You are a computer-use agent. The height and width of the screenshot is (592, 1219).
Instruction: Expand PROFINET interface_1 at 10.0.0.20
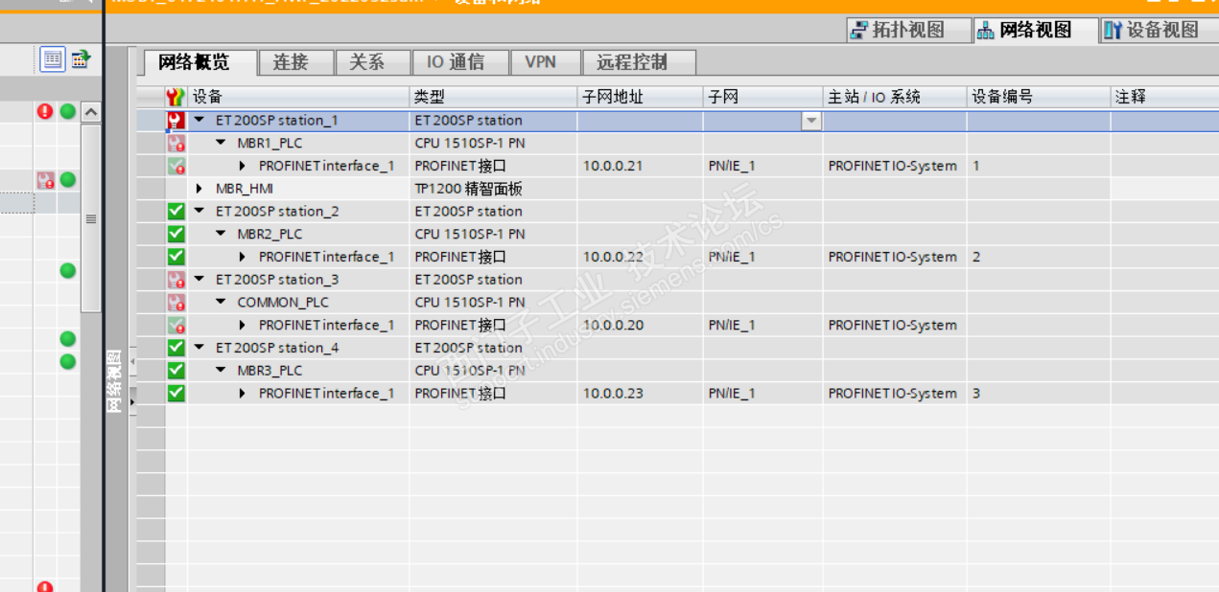[x=243, y=325]
